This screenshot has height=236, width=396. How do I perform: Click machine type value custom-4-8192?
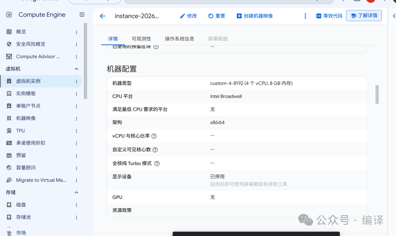point(251,83)
